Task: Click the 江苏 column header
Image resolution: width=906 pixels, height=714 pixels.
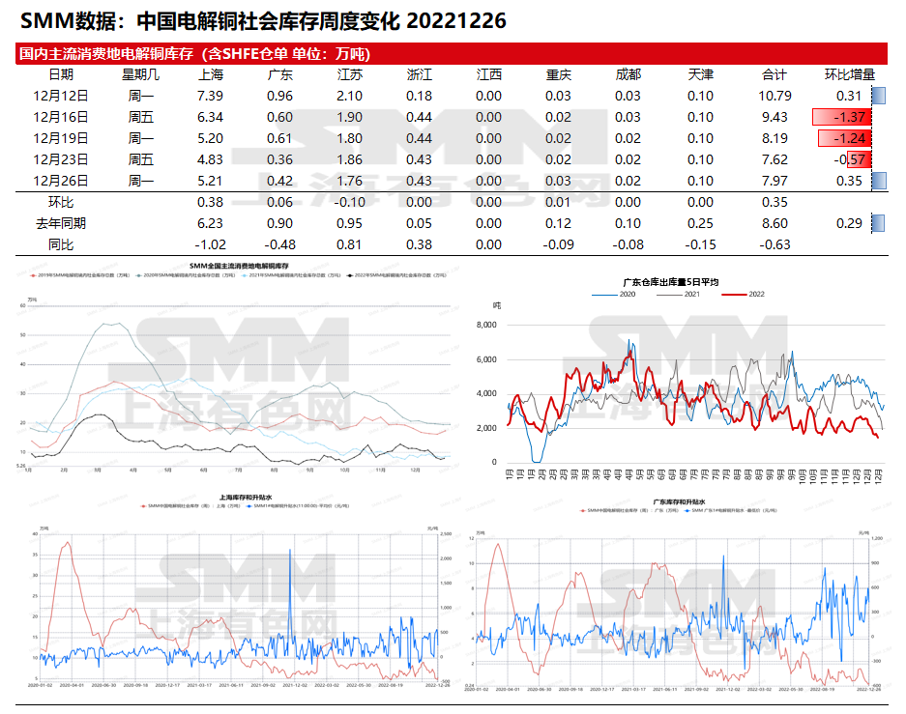Action: point(350,74)
